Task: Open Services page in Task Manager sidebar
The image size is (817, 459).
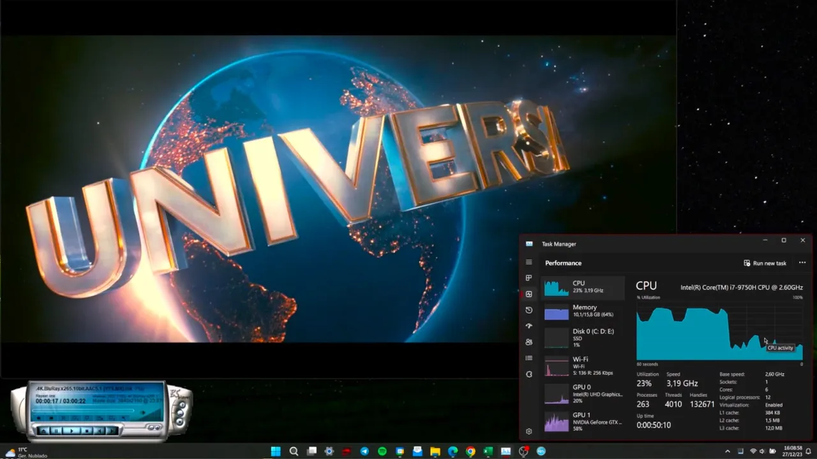Action: tap(528, 374)
